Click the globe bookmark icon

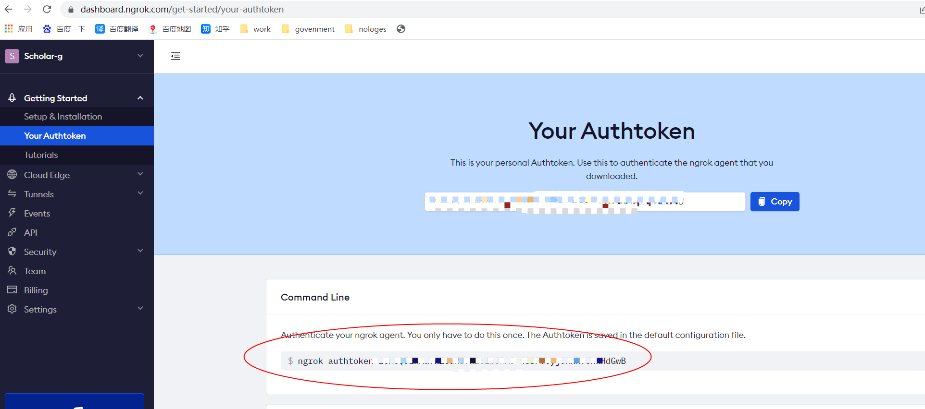click(x=401, y=29)
